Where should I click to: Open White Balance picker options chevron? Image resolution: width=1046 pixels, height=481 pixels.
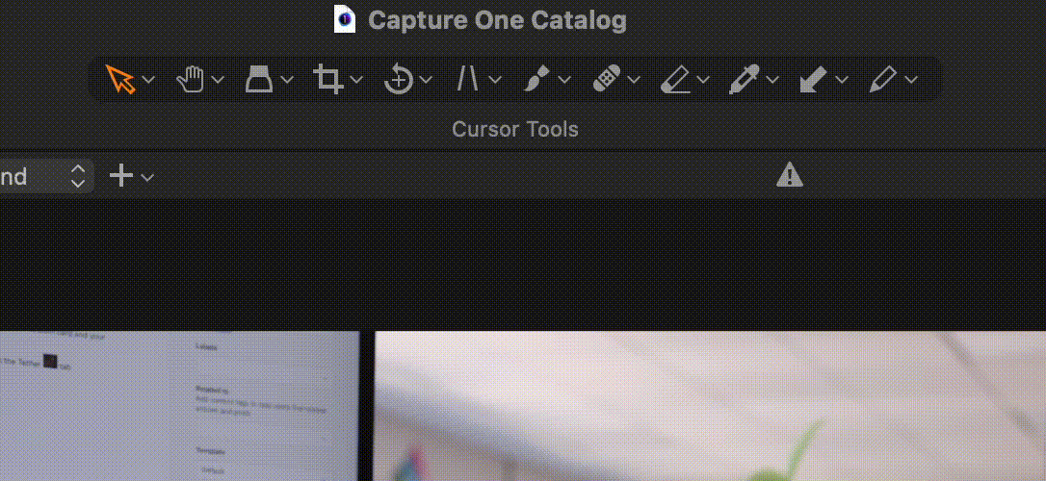pos(772,80)
